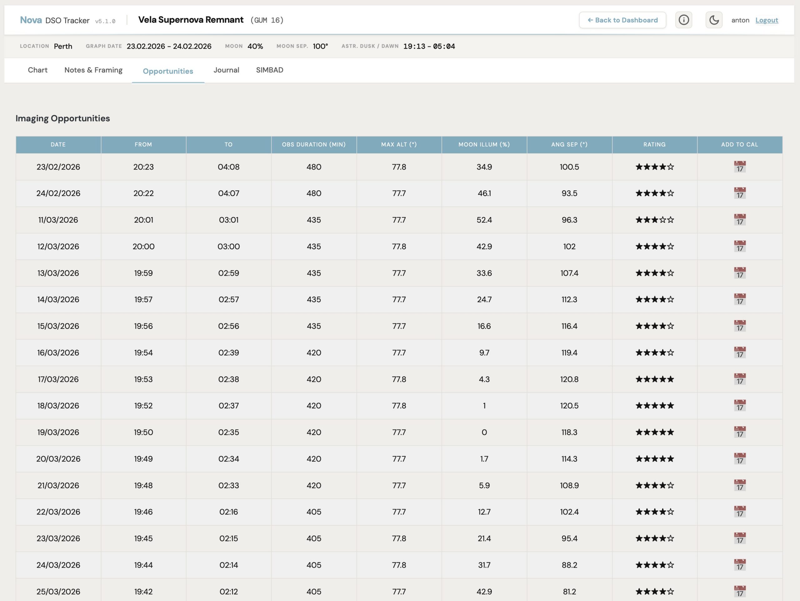Viewport: 800px width, 601px height.
Task: Click the five-star rating on 18/03/2026
Action: tap(654, 406)
